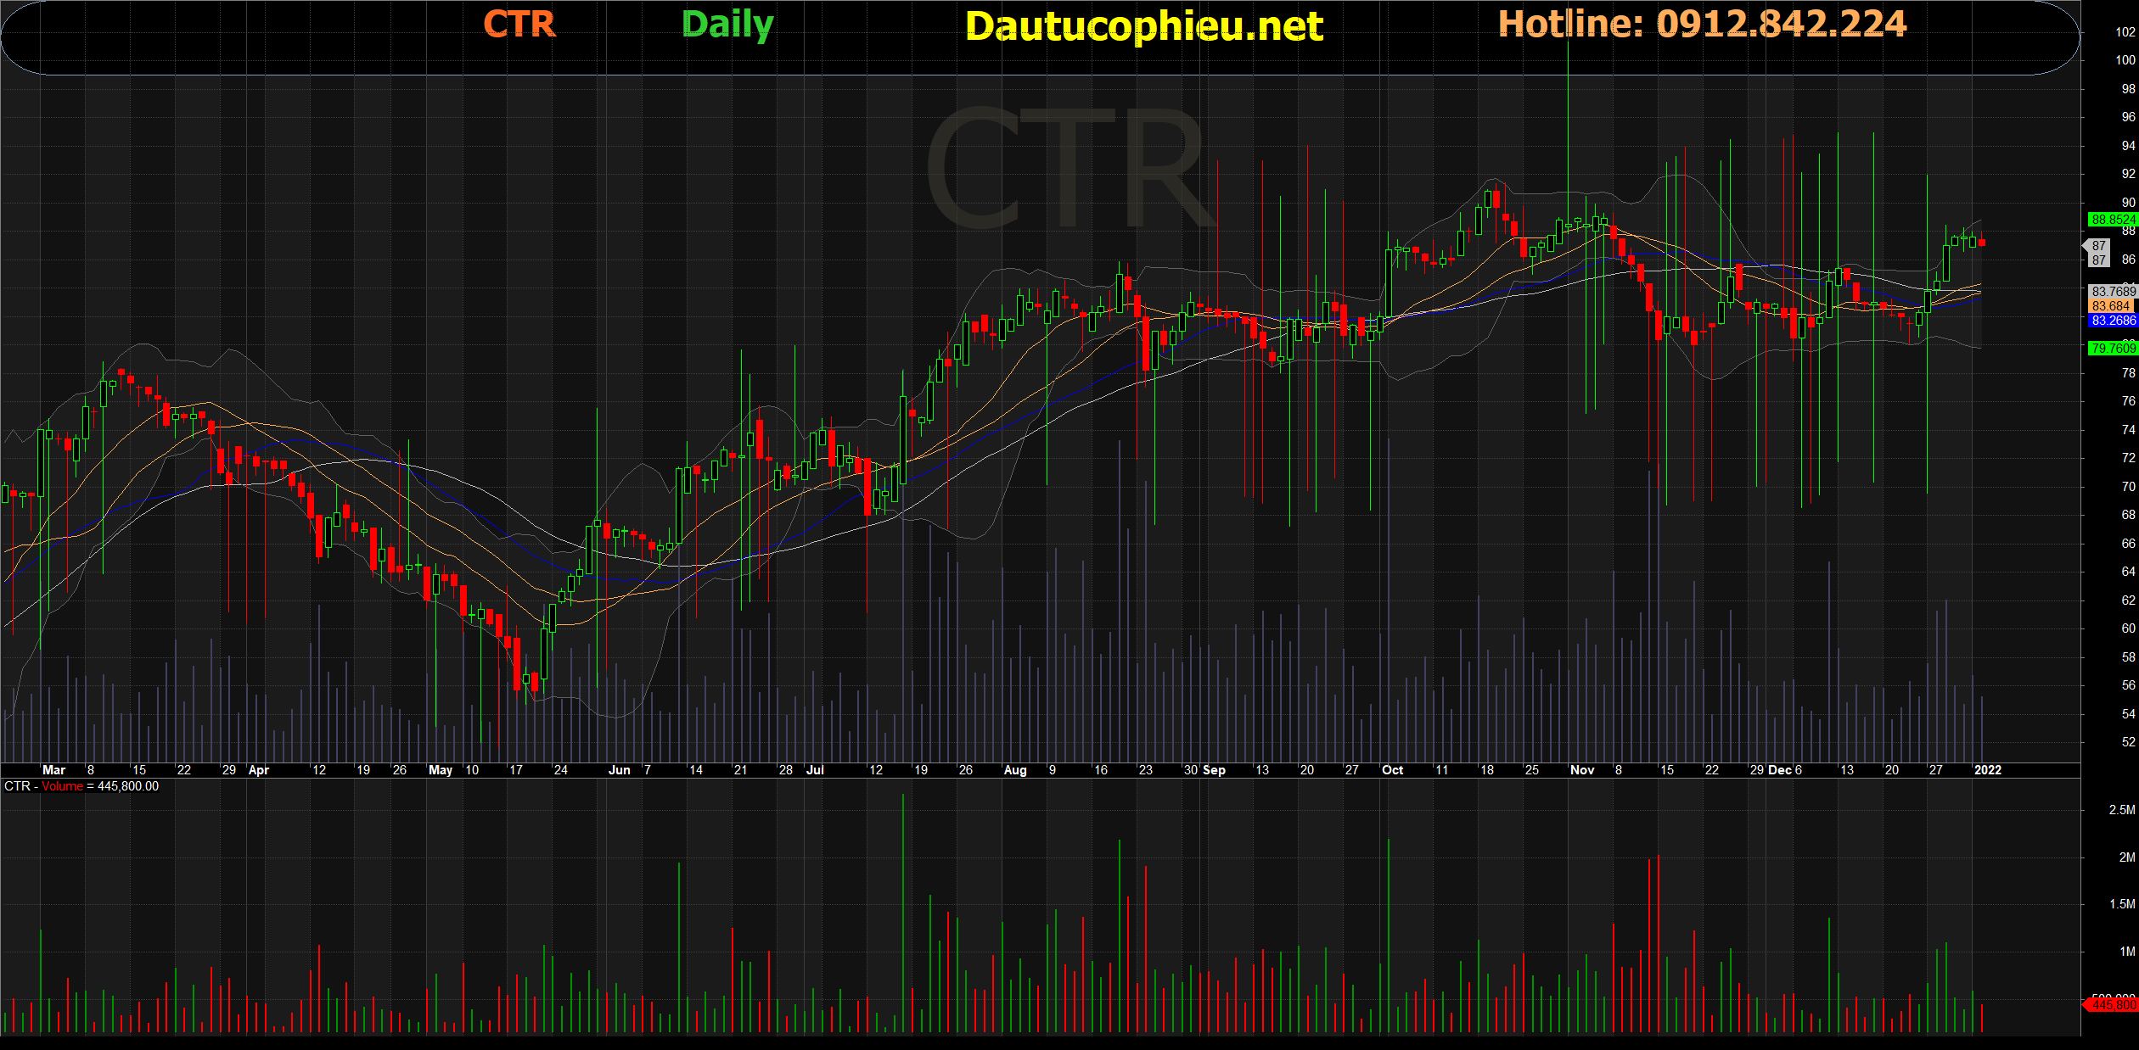The height and width of the screenshot is (1050, 2139).
Task: Click the last red candlestick on the chart
Action: pos(1982,243)
